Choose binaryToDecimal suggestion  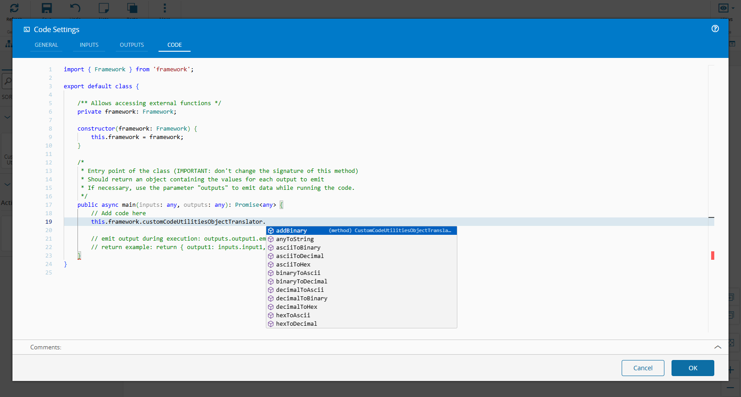[x=362, y=282]
